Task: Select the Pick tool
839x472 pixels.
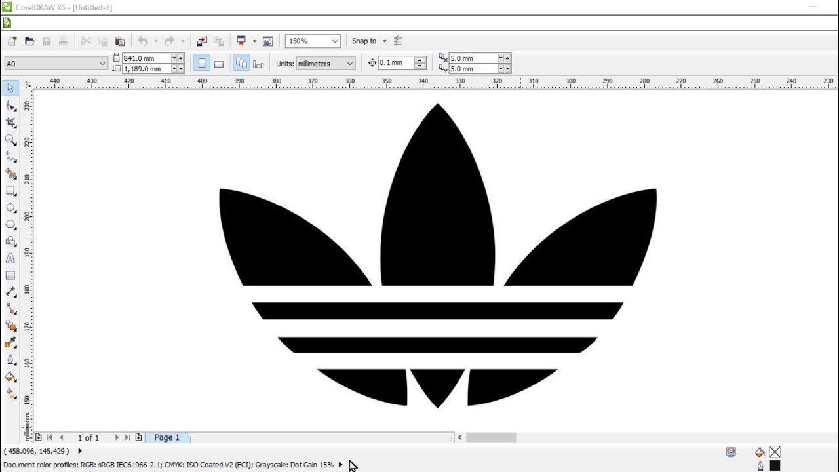Action: [10, 88]
